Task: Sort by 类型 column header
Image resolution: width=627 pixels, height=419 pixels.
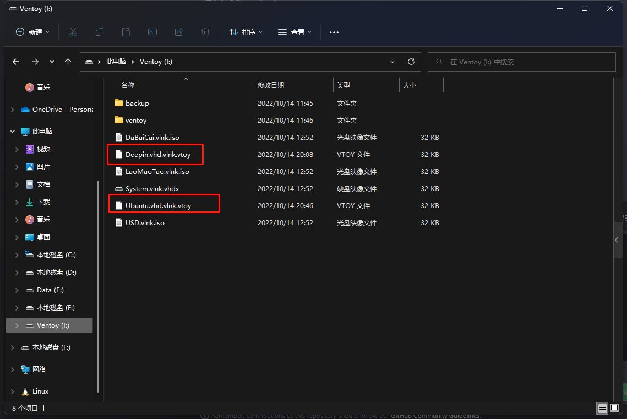Action: [344, 85]
